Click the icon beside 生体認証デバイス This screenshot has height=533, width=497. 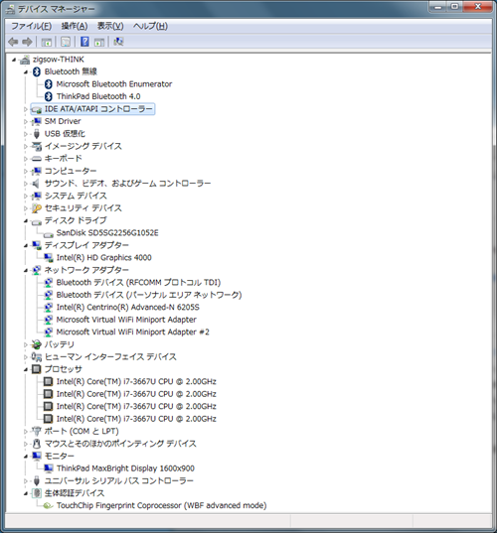tap(37, 493)
